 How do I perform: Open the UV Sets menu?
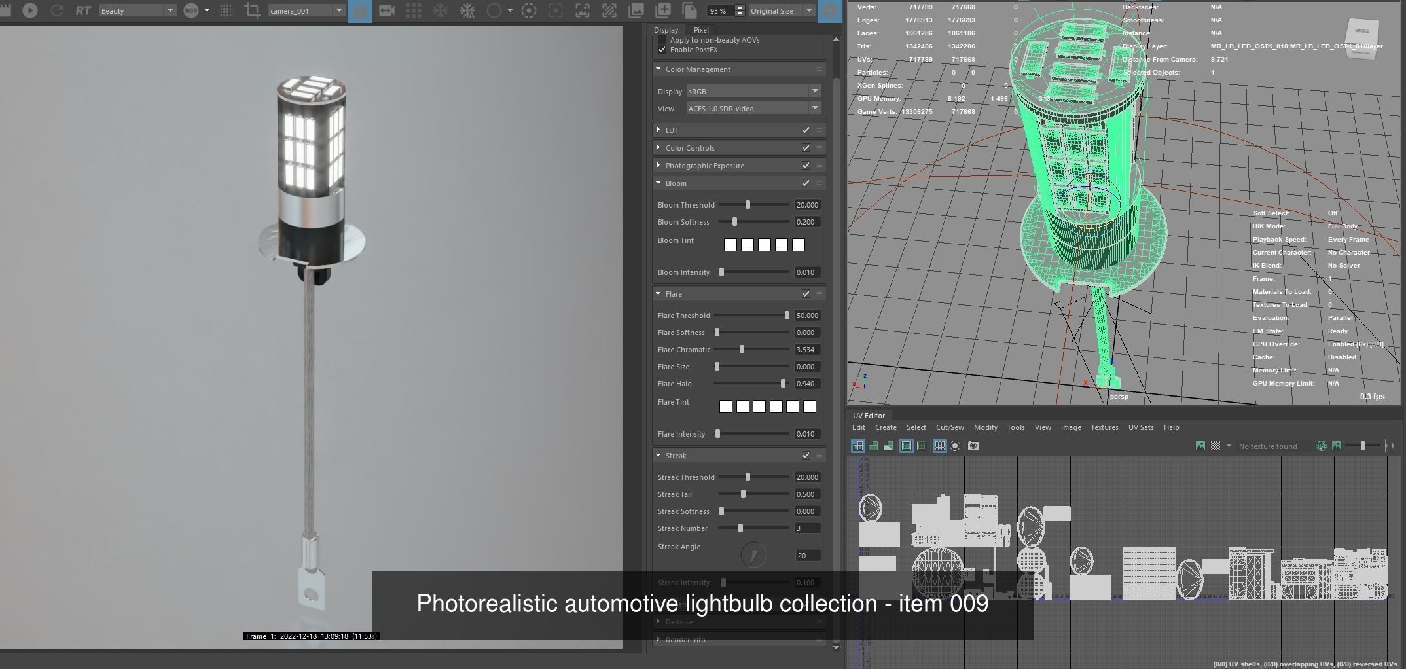pyautogui.click(x=1141, y=427)
